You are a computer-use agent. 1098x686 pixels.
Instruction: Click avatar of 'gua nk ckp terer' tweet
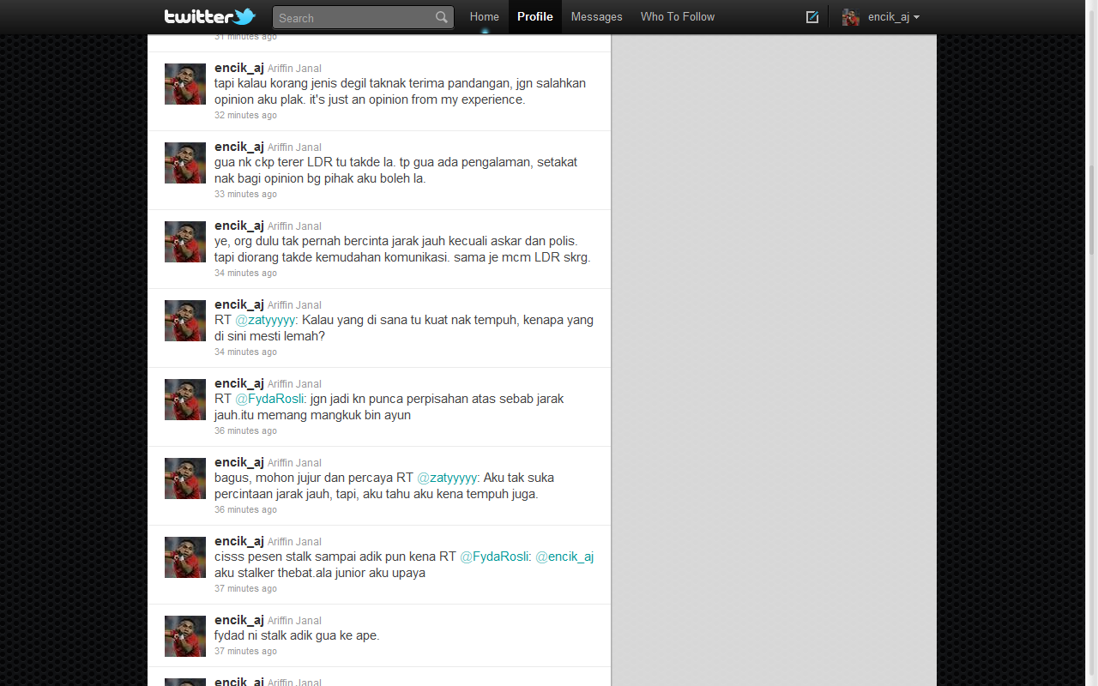[185, 163]
